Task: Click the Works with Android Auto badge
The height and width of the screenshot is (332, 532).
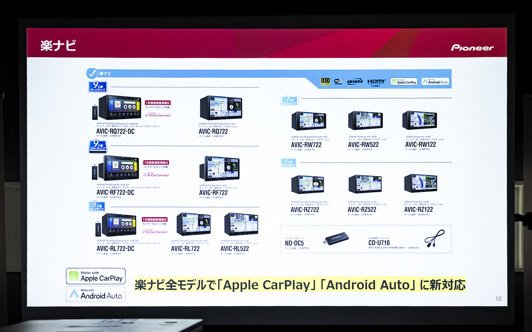Action: (x=436, y=82)
